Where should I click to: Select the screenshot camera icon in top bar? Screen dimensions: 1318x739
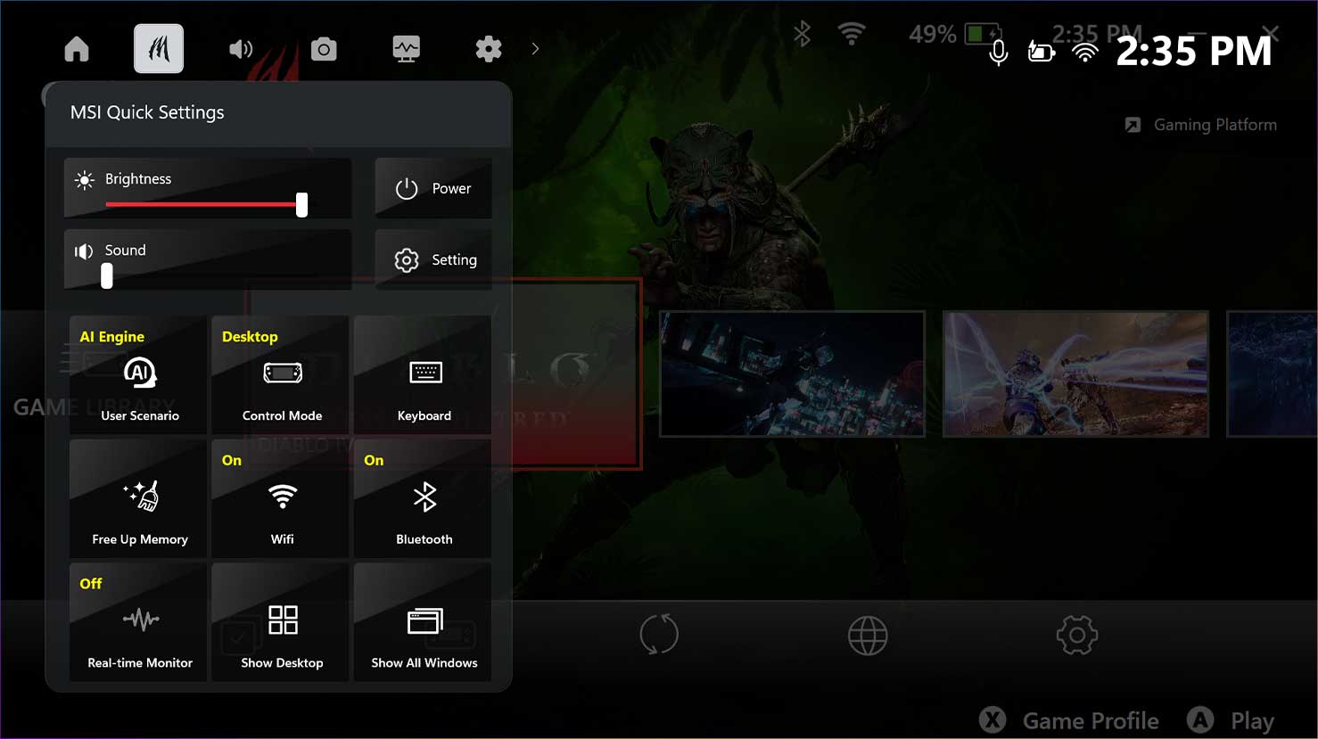point(323,49)
